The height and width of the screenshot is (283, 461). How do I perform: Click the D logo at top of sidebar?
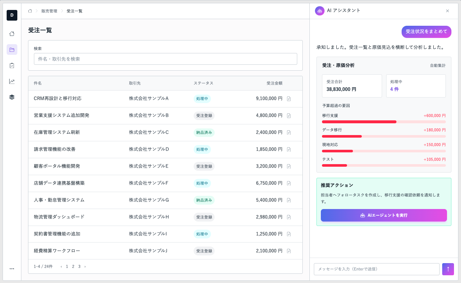pos(12,15)
